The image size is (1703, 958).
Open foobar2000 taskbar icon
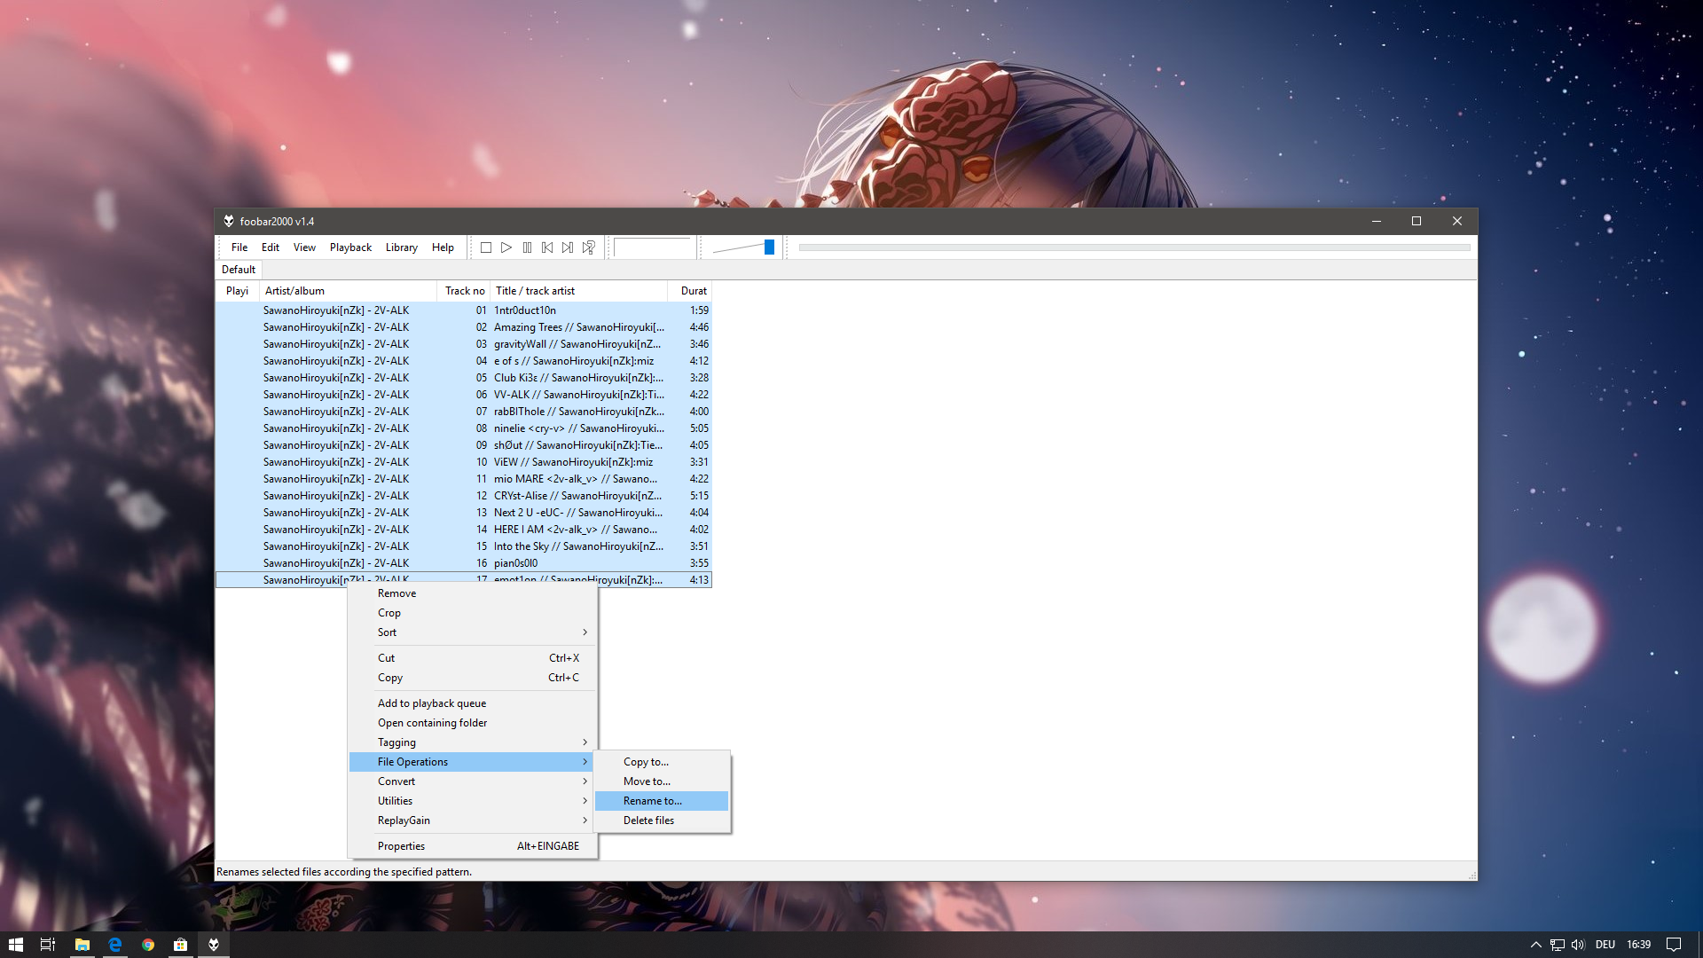tap(214, 945)
